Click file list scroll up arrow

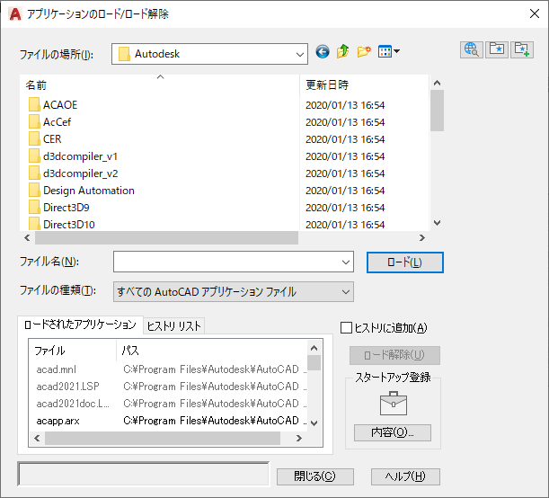click(437, 83)
